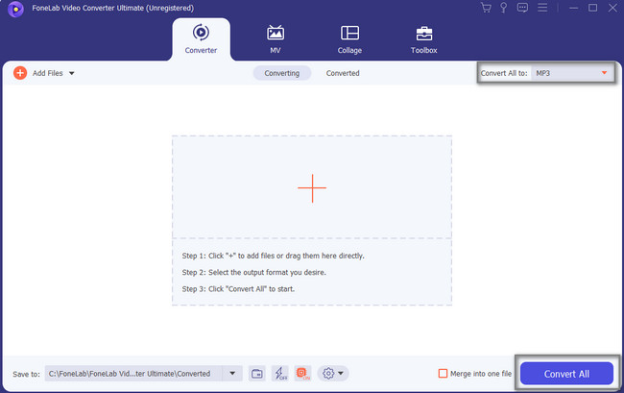Toggle the GPU hardware acceleration icon
The height and width of the screenshot is (393, 624).
(302, 374)
